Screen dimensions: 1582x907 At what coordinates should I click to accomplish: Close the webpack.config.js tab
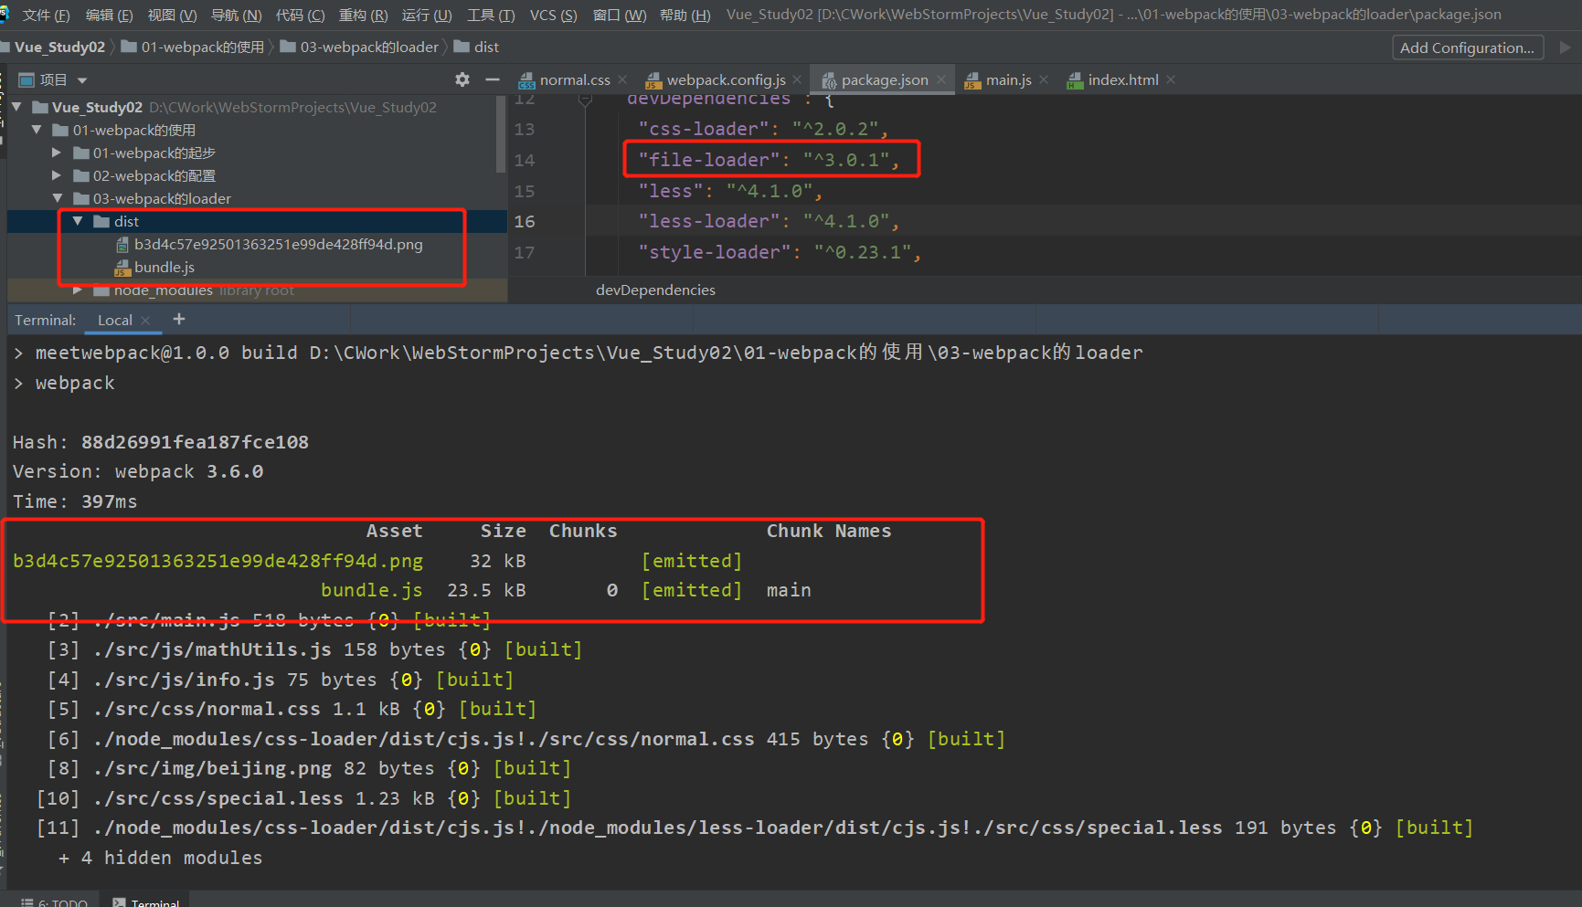(797, 79)
